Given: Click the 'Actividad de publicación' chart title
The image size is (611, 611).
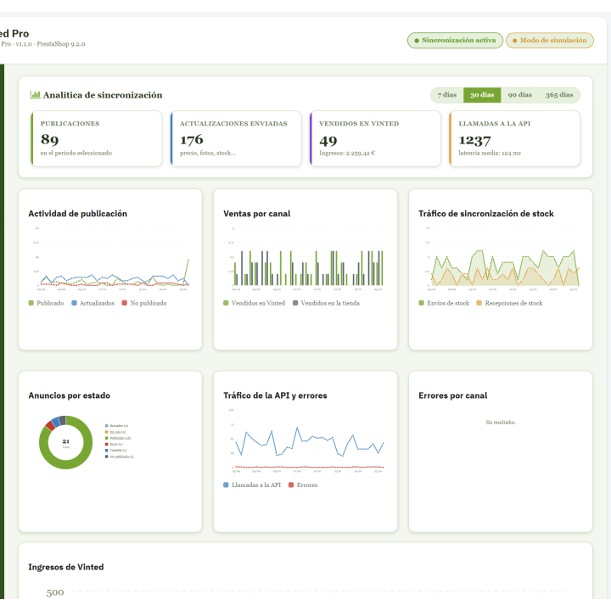Looking at the screenshot, I should pyautogui.click(x=77, y=214).
